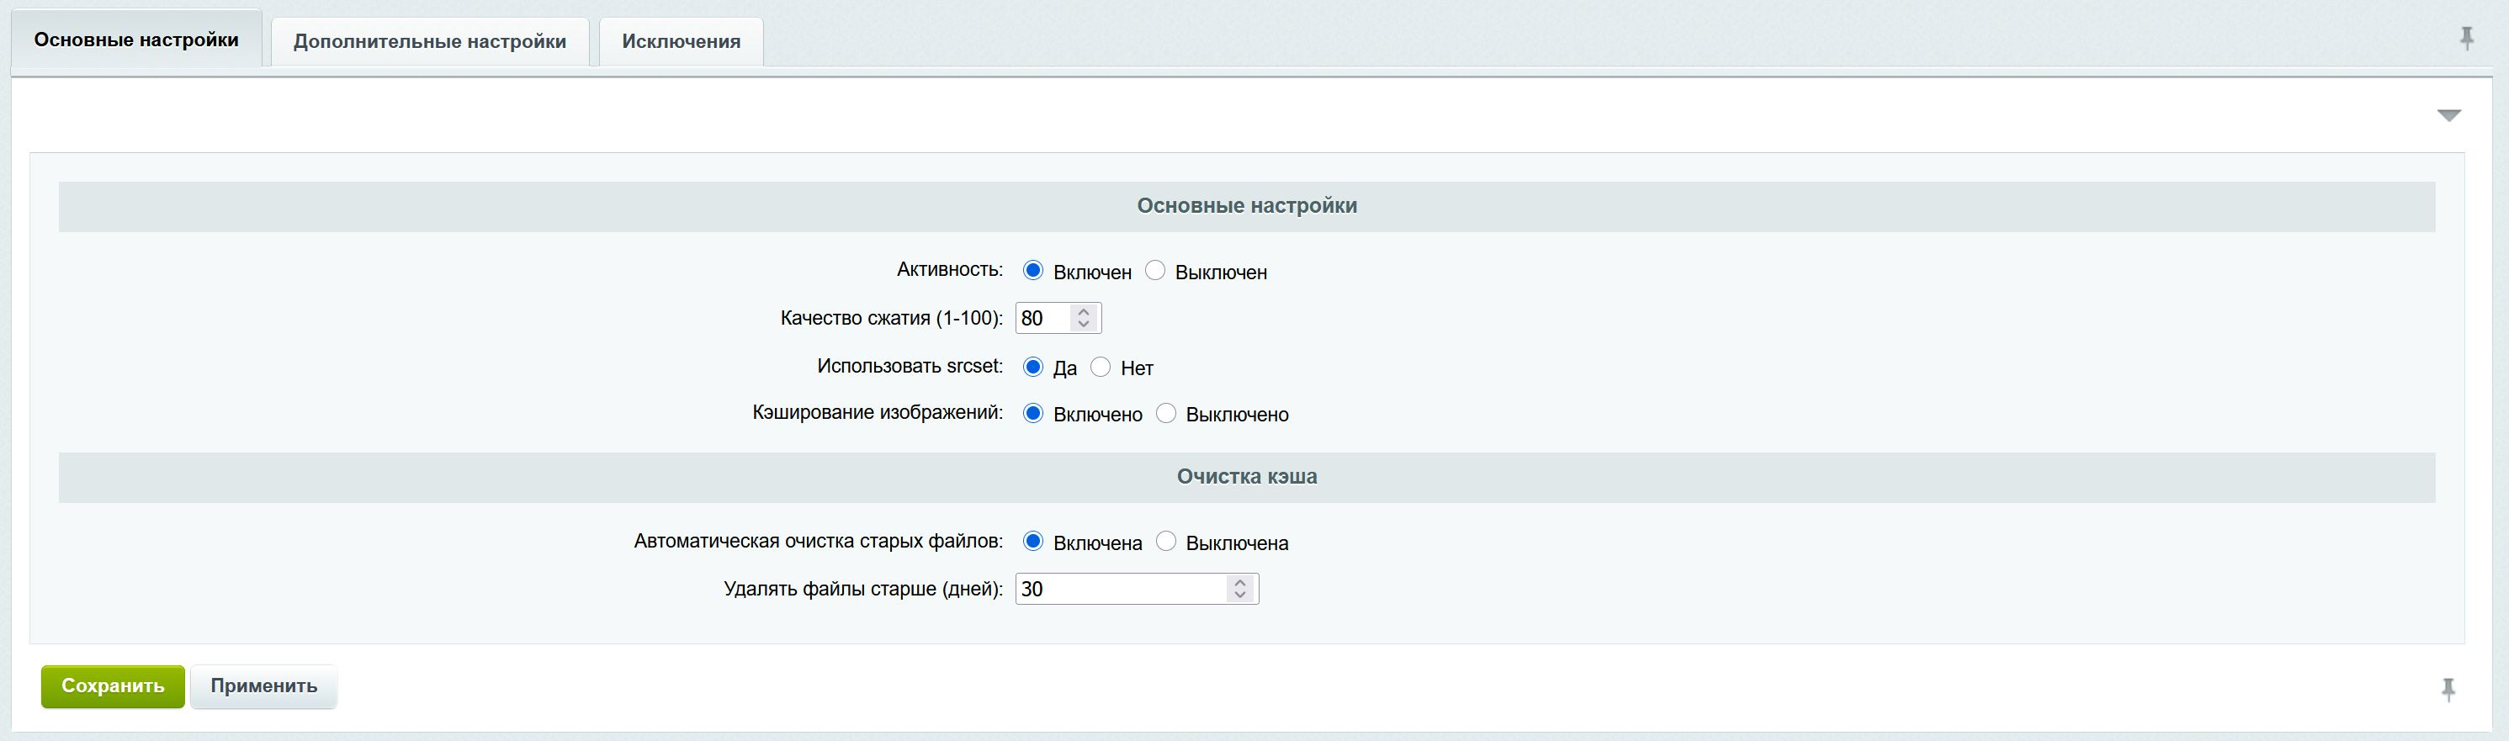
Task: Select the Выключен activity radio button
Action: point(1155,271)
